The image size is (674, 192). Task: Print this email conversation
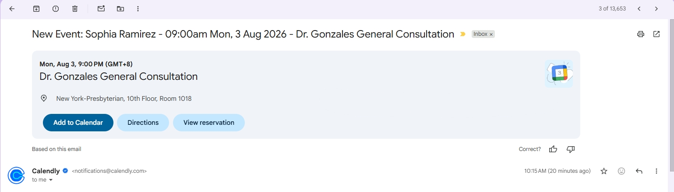tap(641, 34)
